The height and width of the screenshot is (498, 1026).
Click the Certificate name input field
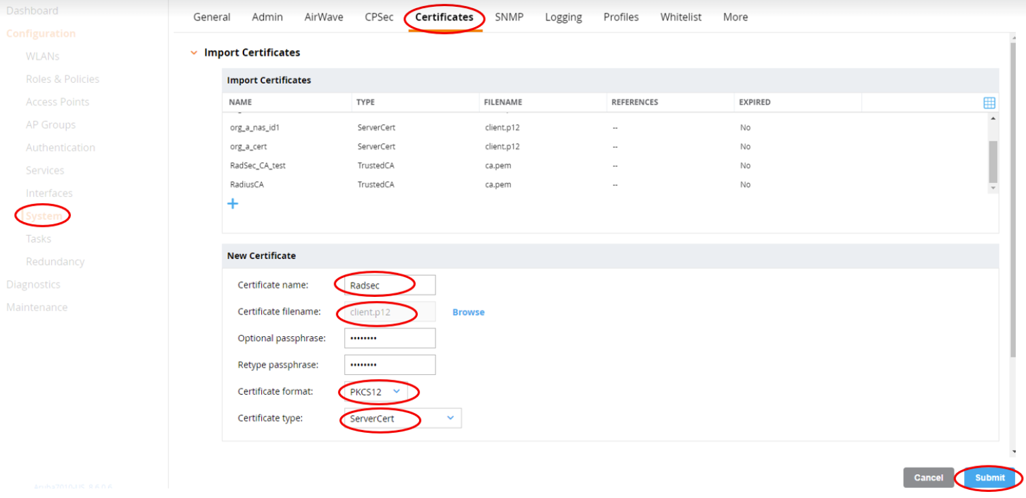pos(390,285)
